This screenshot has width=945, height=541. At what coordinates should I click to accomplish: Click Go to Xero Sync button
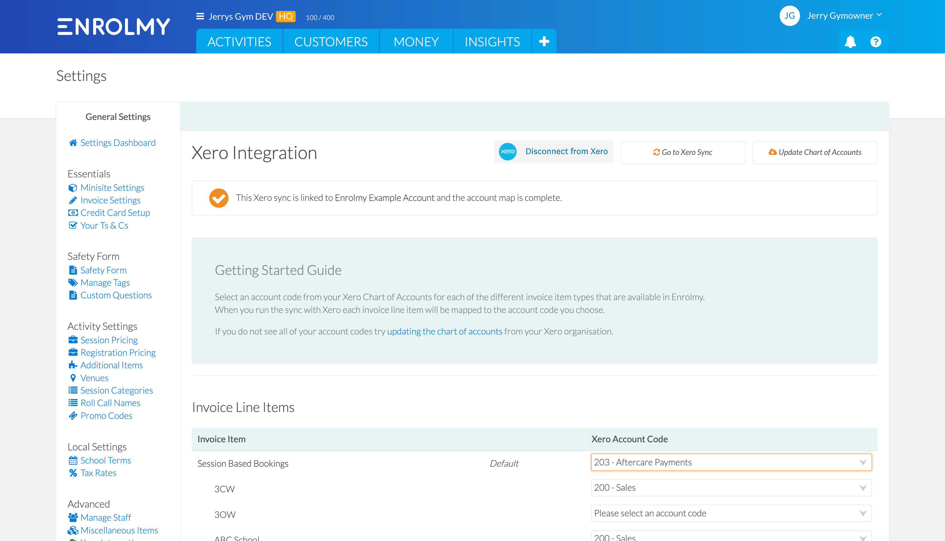682,152
